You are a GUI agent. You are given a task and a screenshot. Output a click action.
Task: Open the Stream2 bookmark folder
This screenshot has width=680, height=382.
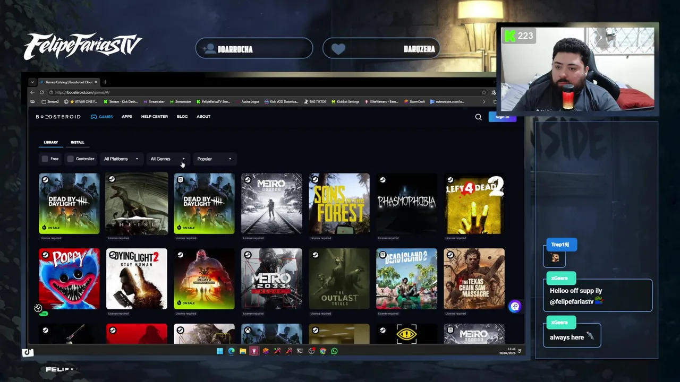point(50,101)
